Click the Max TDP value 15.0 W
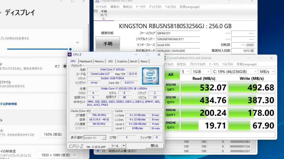Viewport: 284px width, 159px height. [133, 74]
